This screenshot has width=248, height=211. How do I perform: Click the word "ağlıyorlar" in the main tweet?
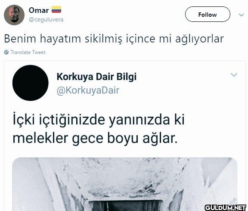pyautogui.click(x=200, y=39)
